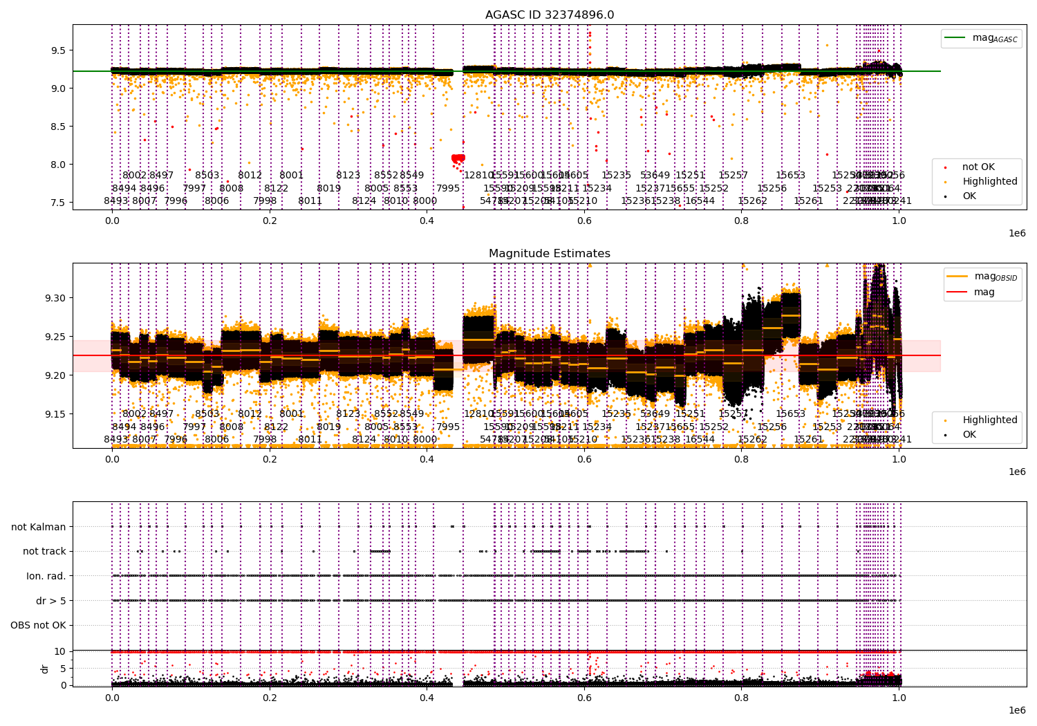The height and width of the screenshot is (726, 1037).
Task: Click the 5 tick on the dr axis
Action: [x=63, y=669]
